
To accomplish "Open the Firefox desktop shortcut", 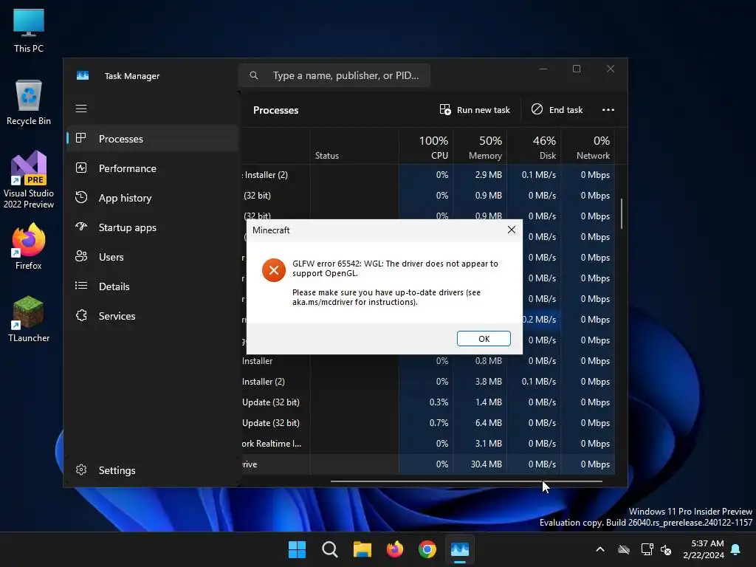I will [29, 247].
